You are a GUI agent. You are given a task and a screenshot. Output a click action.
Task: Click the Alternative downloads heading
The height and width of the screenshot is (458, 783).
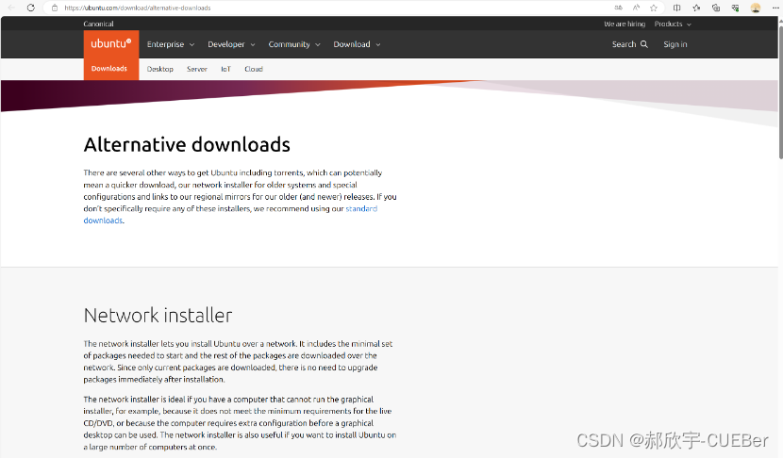[x=187, y=145]
